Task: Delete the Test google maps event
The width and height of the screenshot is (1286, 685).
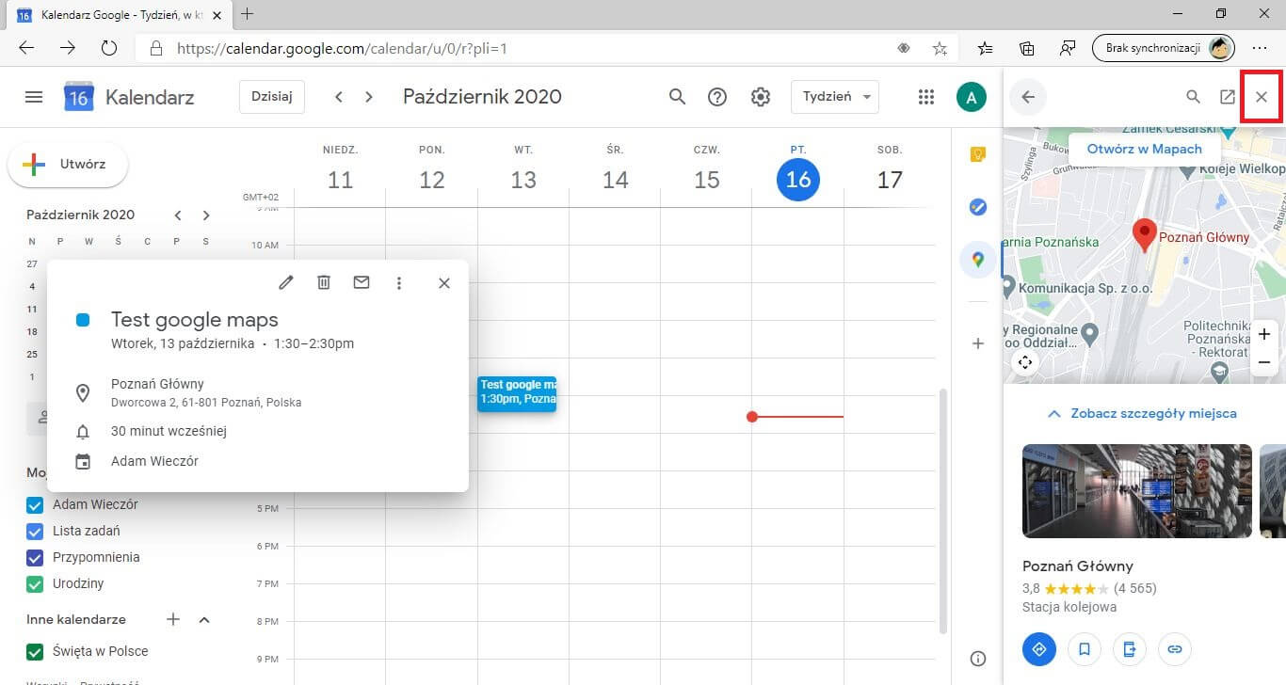Action: pyautogui.click(x=324, y=282)
